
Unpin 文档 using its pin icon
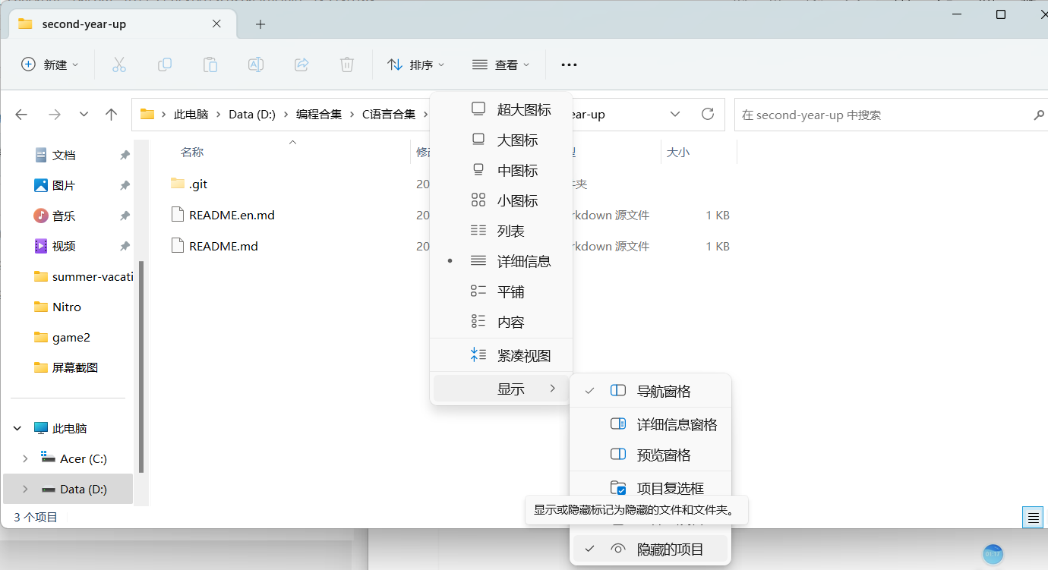[x=125, y=155]
